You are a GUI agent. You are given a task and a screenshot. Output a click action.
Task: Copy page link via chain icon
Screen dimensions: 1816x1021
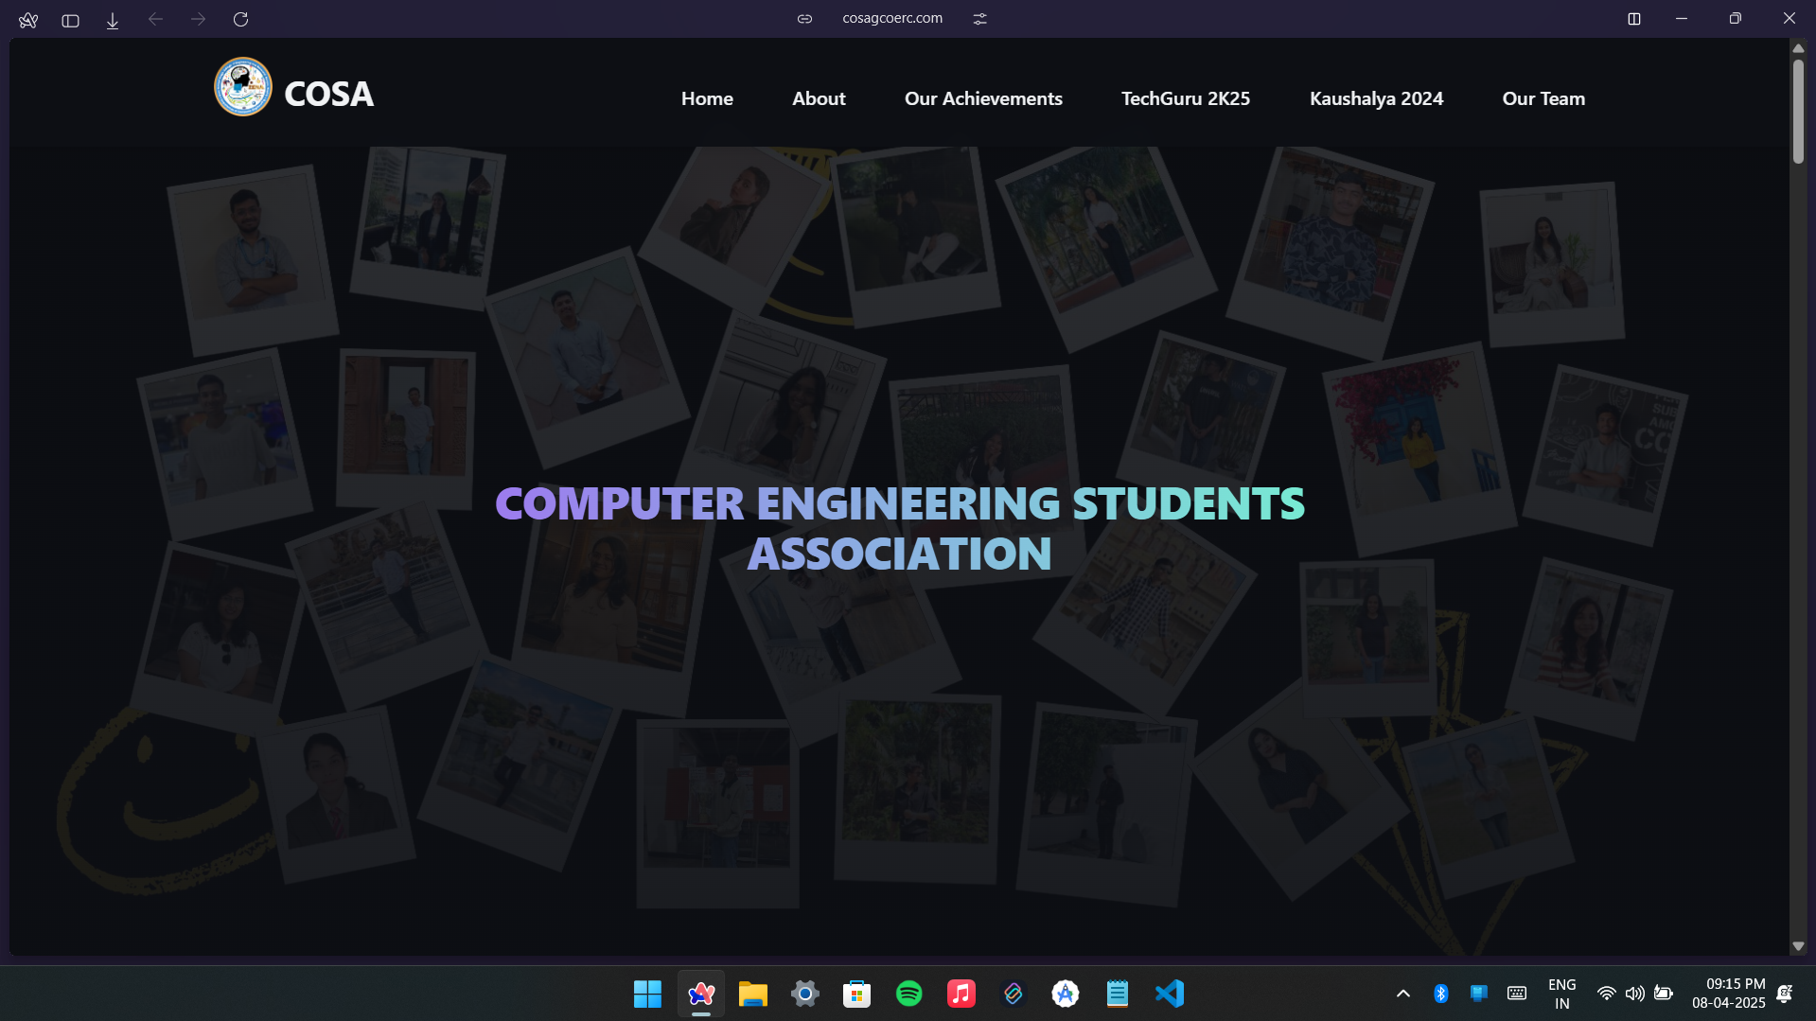click(804, 19)
